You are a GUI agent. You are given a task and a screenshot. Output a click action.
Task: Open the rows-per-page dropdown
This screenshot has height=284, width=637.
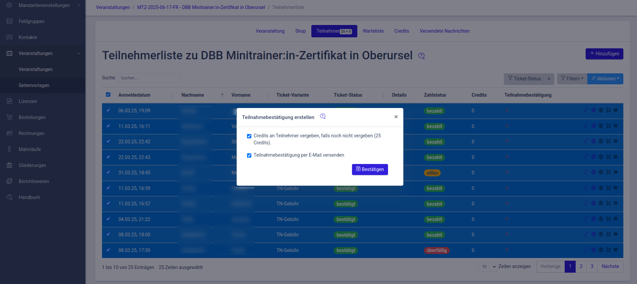(x=487, y=267)
